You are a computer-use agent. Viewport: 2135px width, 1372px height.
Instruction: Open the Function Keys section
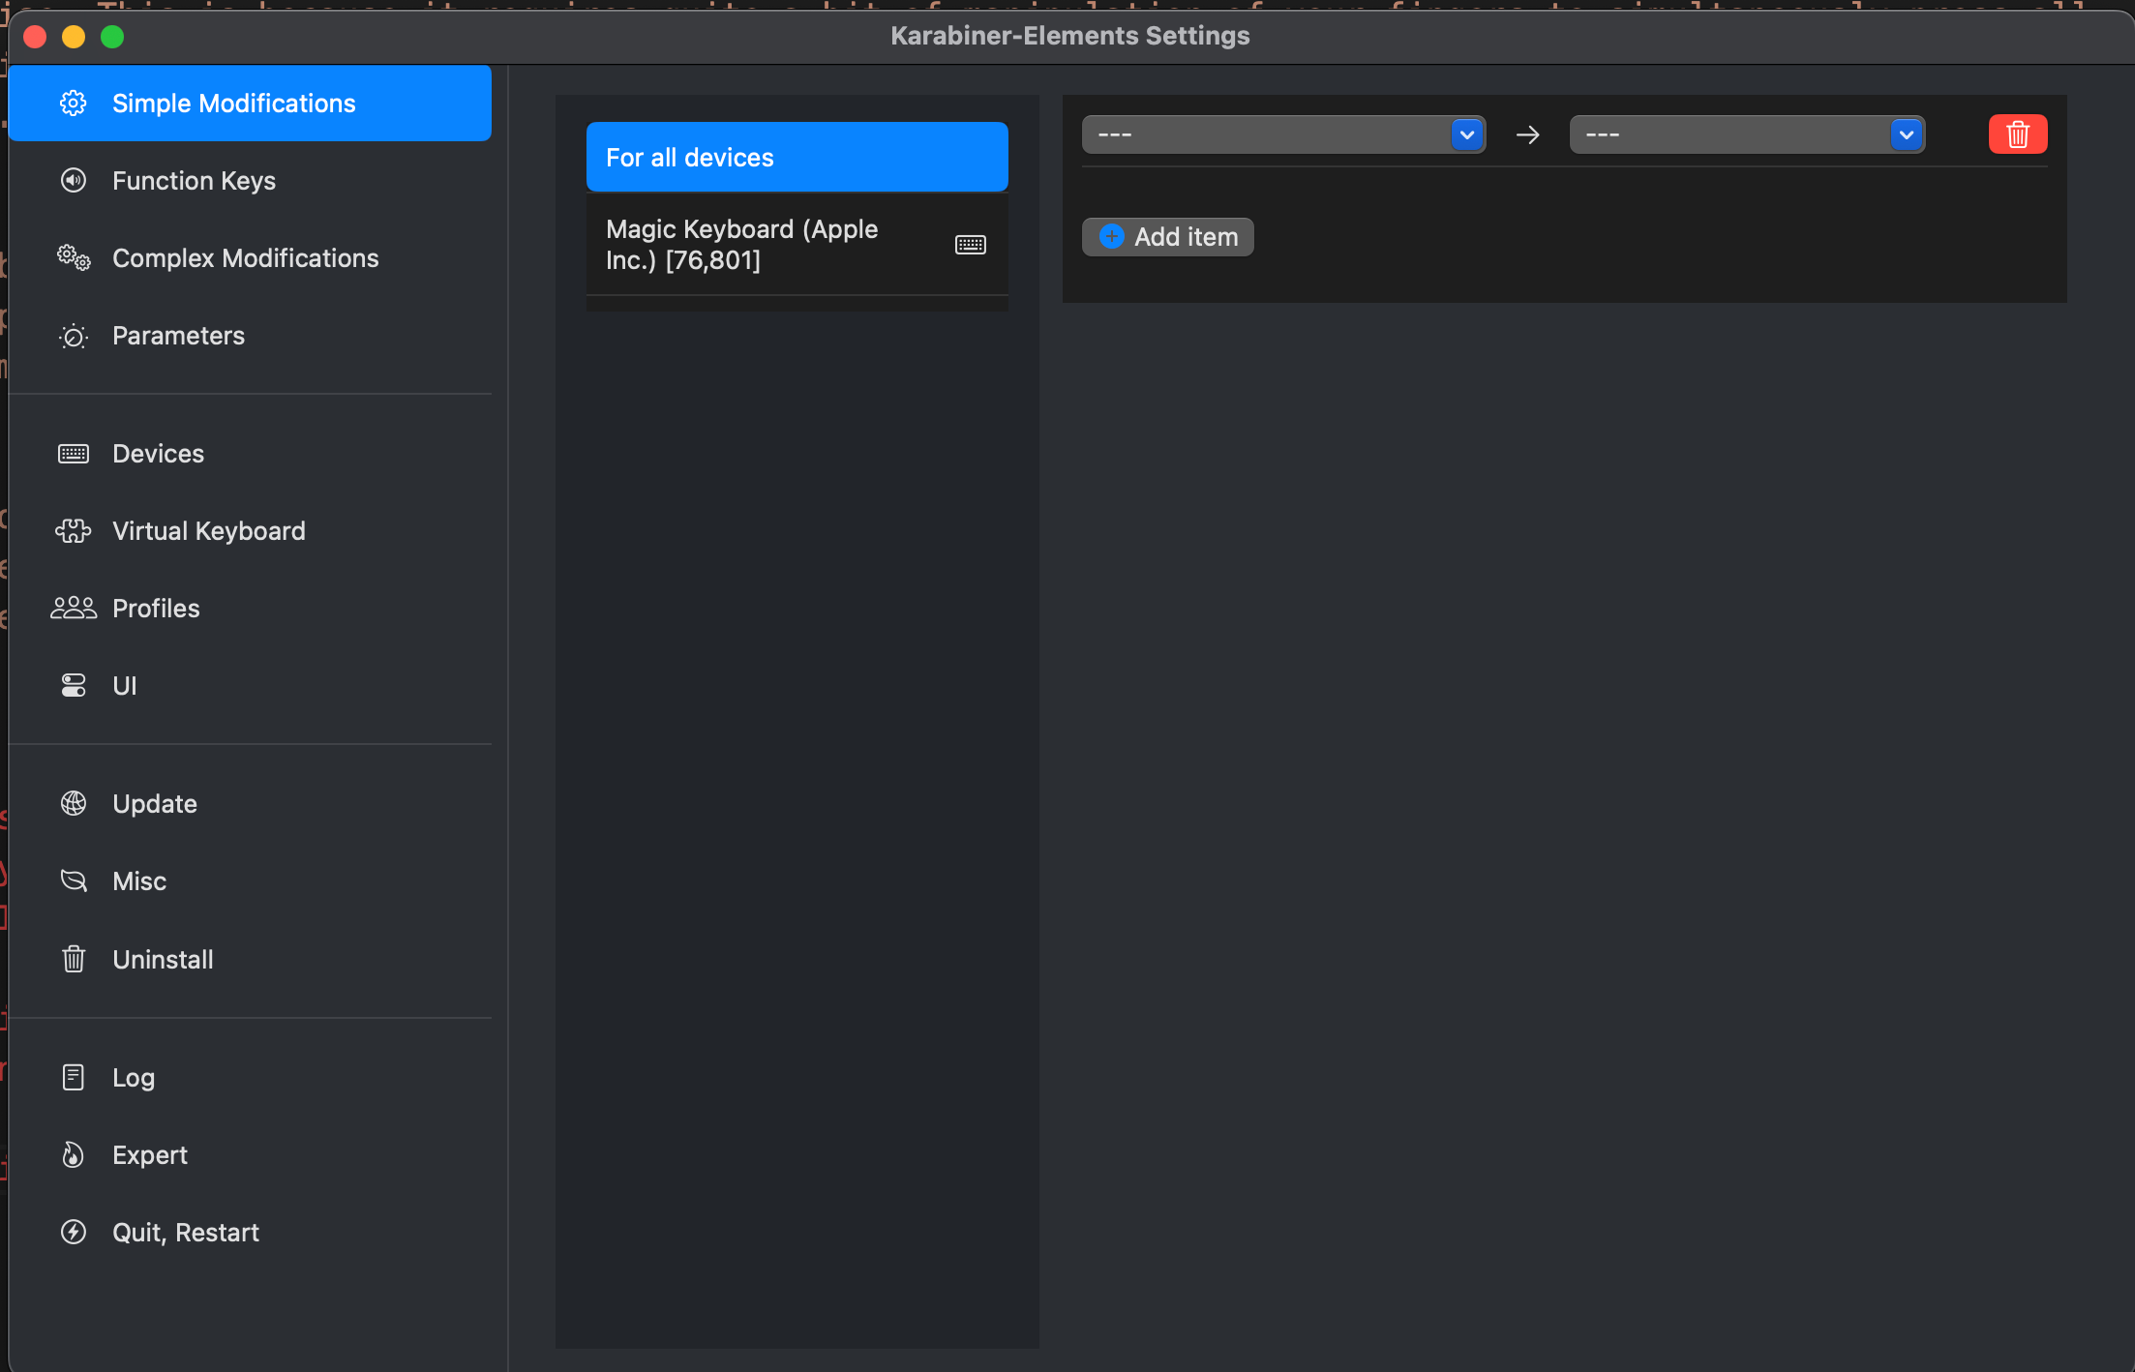[250, 181]
